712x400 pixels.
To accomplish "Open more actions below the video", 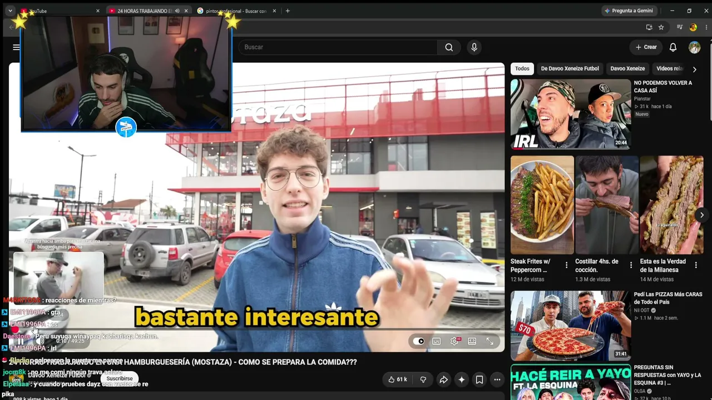I will coord(497,379).
